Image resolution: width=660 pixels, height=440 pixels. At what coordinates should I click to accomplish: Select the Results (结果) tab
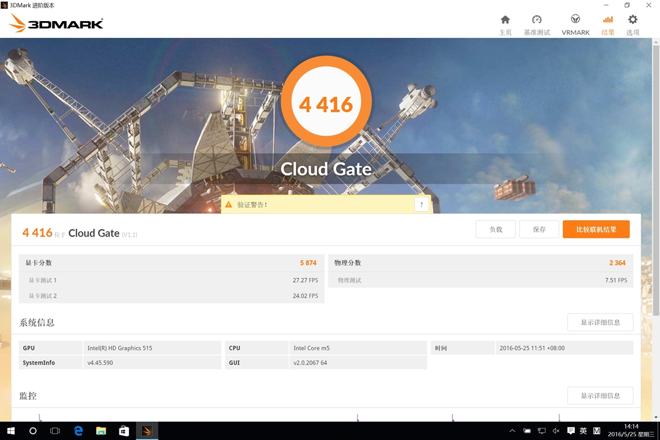[x=608, y=25]
